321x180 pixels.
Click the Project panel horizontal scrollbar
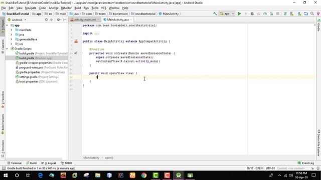(34, 158)
